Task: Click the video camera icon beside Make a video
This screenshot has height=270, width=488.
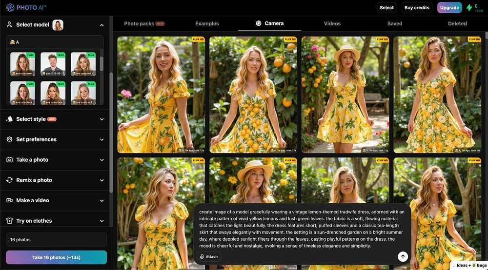Action: (9, 200)
